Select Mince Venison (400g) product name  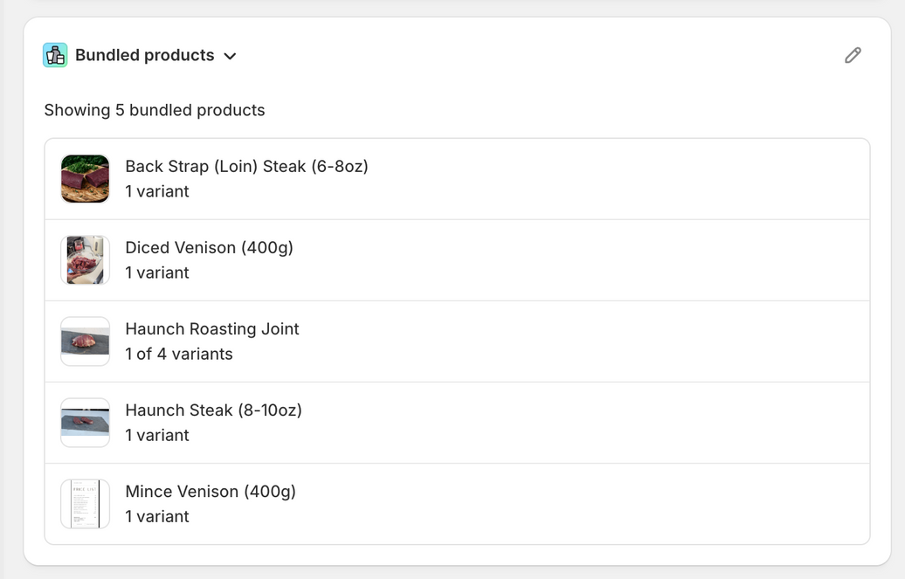click(x=211, y=491)
